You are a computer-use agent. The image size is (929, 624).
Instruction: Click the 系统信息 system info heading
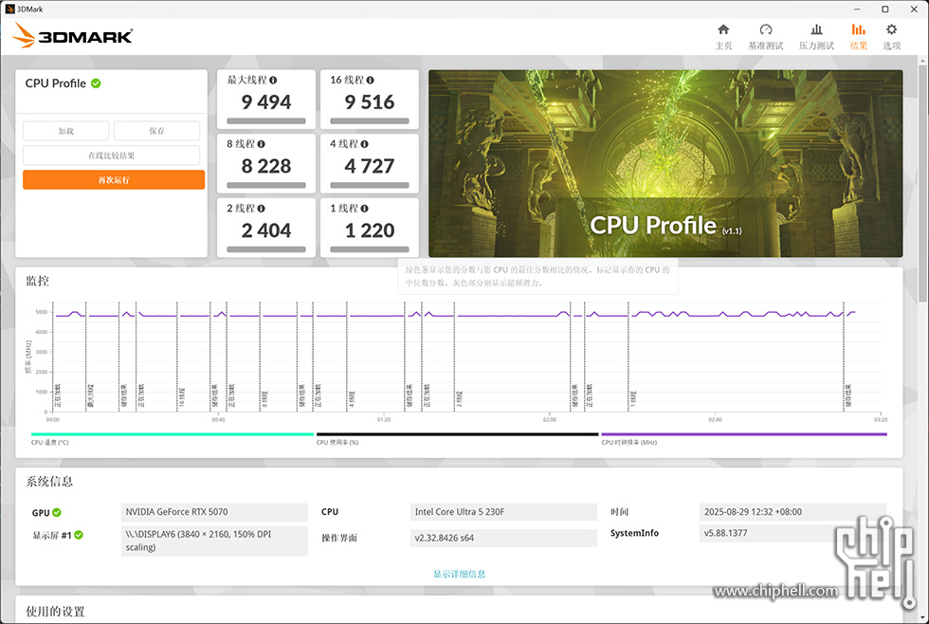tap(49, 481)
